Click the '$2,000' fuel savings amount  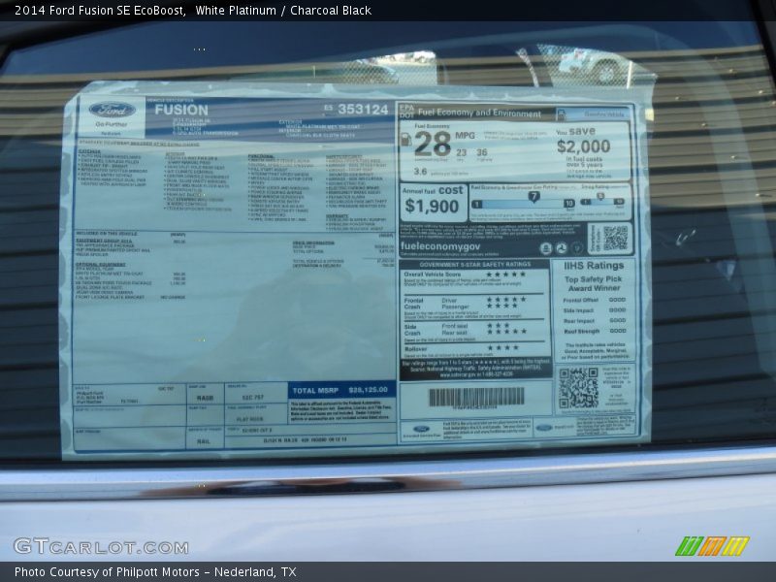tap(584, 146)
